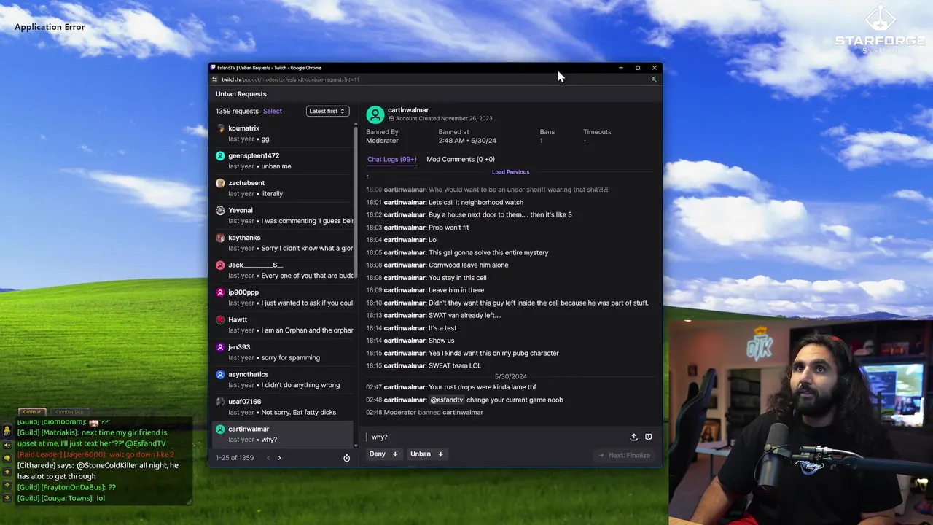Click 'Your rust drops were kinda lame tbf'

point(483,387)
